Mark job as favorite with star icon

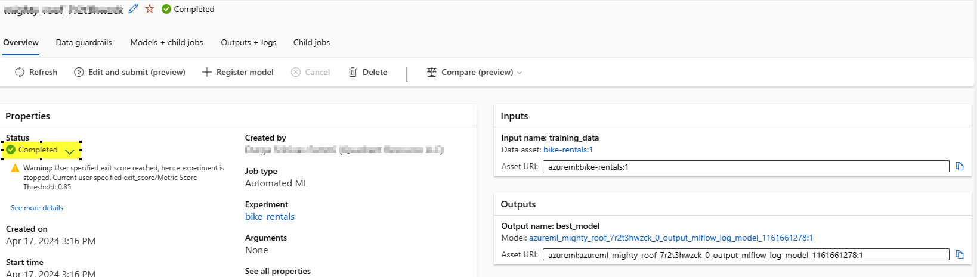(150, 8)
